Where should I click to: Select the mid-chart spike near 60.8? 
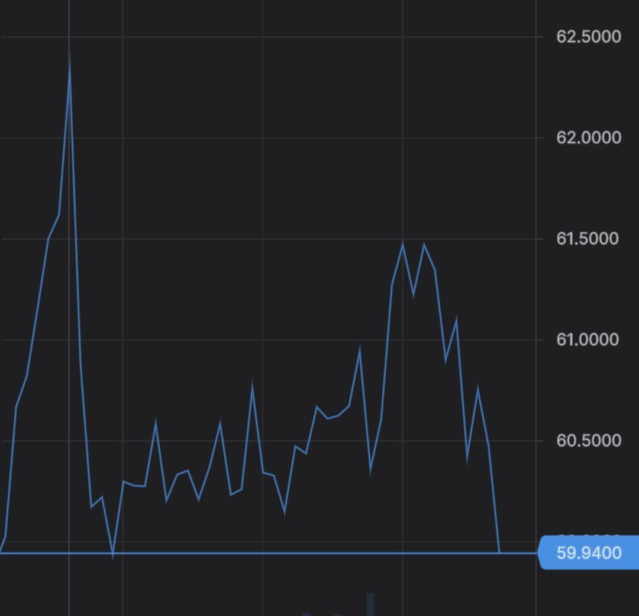[252, 385]
